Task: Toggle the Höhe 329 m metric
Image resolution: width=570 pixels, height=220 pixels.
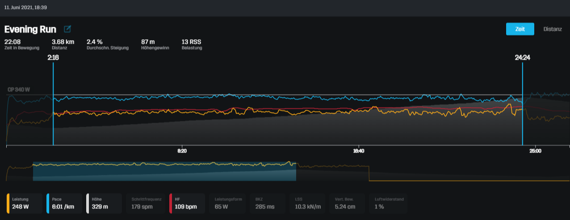Action: click(x=104, y=203)
